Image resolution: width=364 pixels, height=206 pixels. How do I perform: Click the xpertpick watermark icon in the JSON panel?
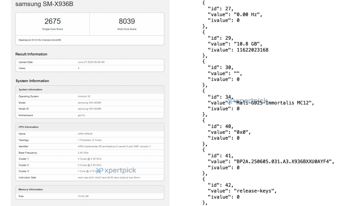coord(231,101)
